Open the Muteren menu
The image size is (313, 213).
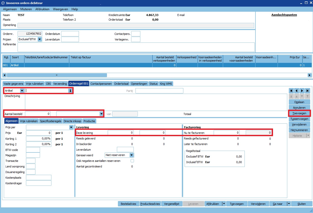click(26, 9)
